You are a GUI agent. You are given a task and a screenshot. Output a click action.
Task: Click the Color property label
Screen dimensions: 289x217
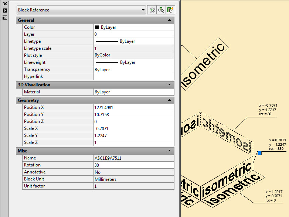coord(29,27)
